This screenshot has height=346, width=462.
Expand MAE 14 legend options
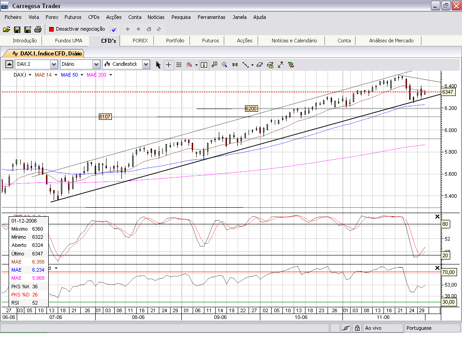coord(56,75)
